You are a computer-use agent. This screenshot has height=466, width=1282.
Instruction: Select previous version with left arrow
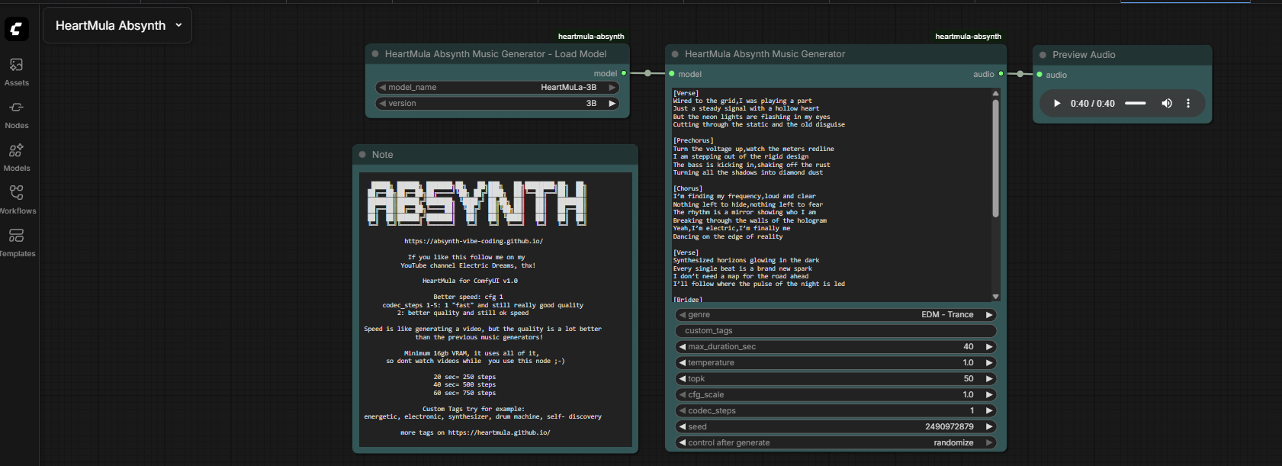coord(382,103)
